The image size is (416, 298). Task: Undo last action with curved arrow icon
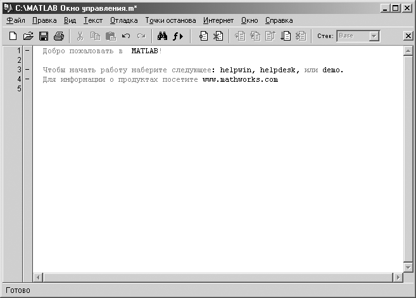click(x=126, y=36)
